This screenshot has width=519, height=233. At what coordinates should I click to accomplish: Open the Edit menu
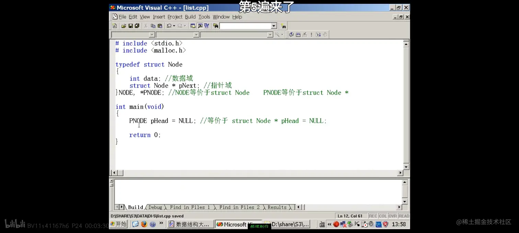[133, 17]
